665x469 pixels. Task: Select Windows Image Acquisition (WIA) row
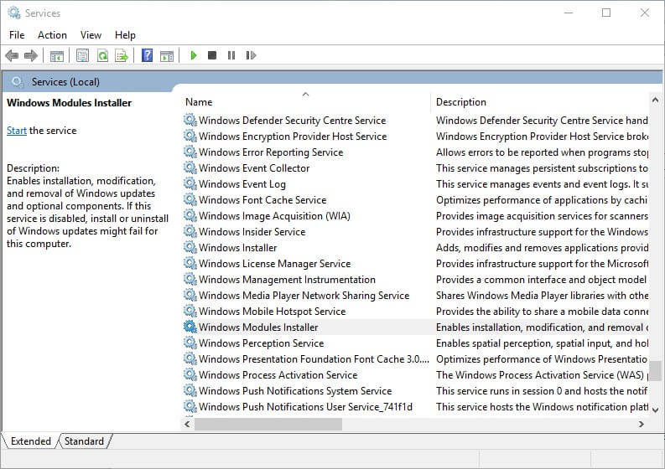[274, 215]
